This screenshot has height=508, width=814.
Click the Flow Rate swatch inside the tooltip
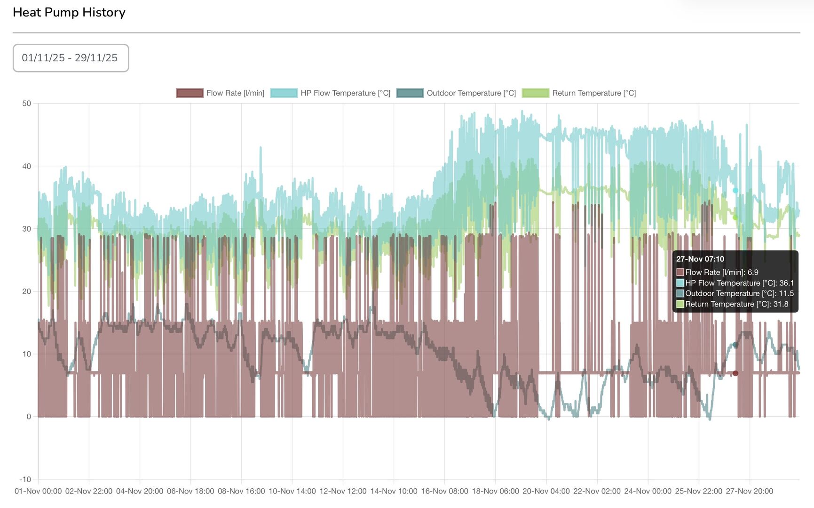680,272
